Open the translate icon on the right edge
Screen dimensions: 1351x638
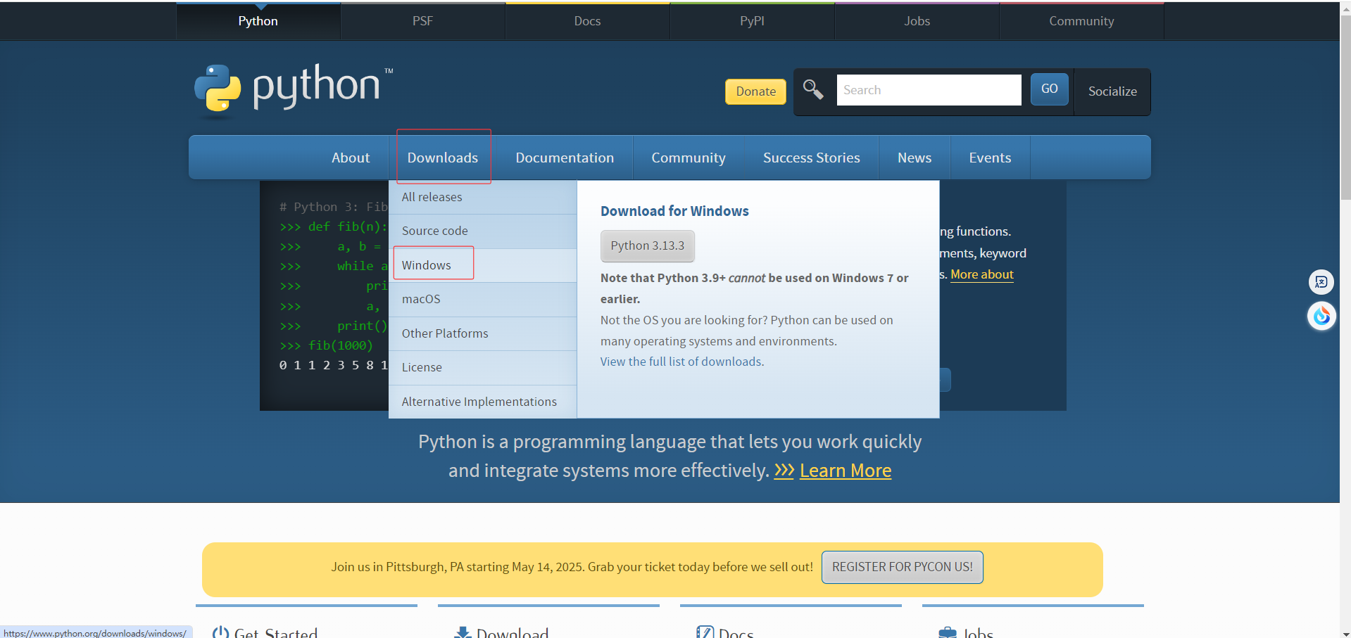(1321, 281)
